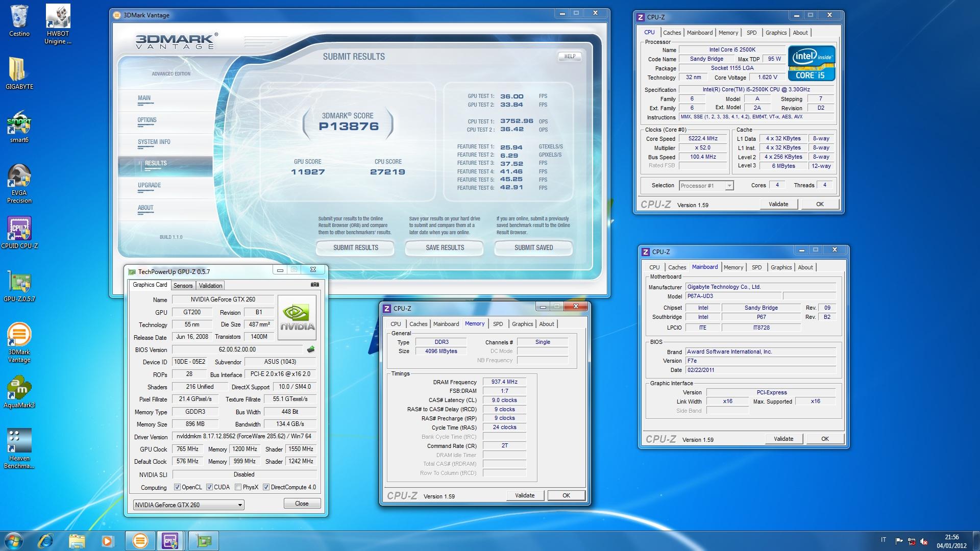
Task: Click the BIOS Version 62.00.52.00.00 field
Action: pyautogui.click(x=237, y=349)
